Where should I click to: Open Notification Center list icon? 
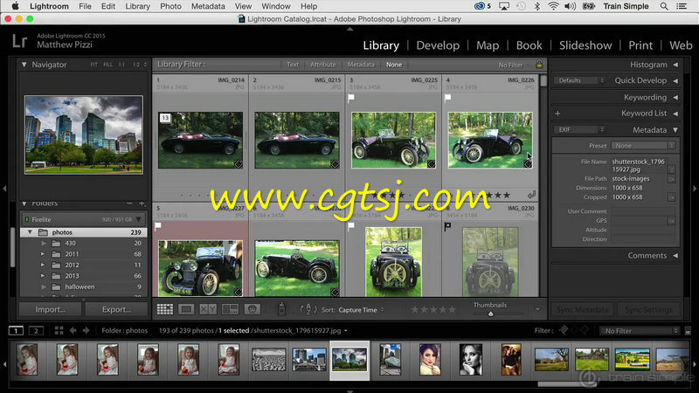[x=682, y=6]
